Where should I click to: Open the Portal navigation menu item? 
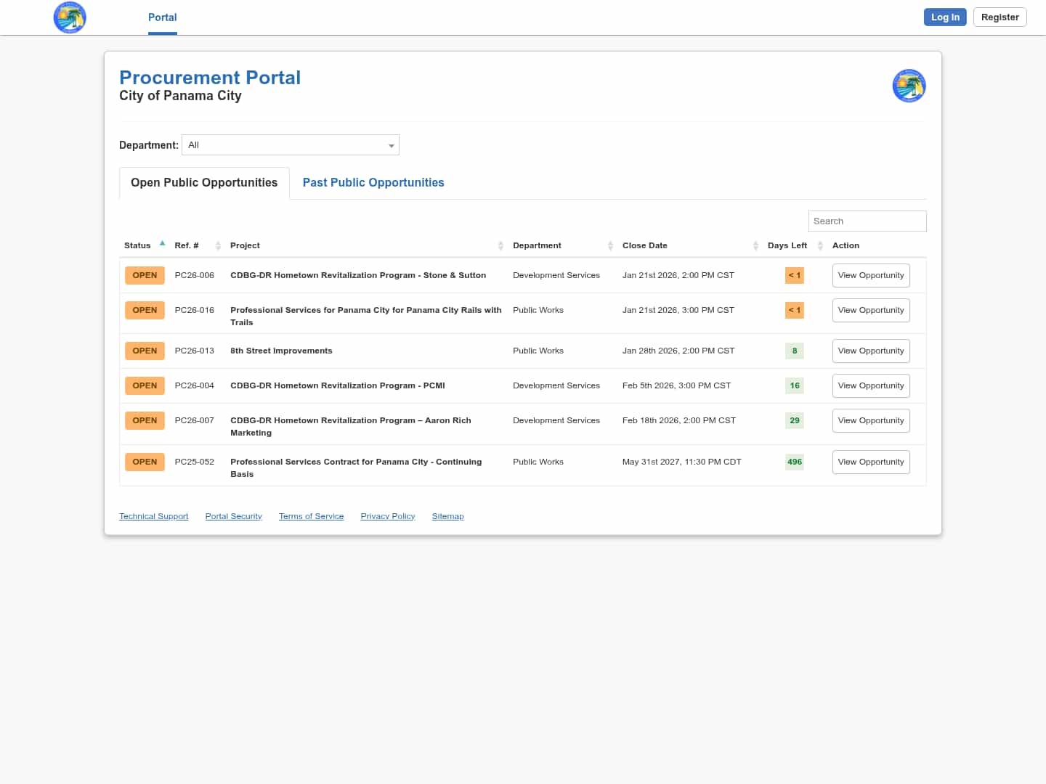pos(162,17)
